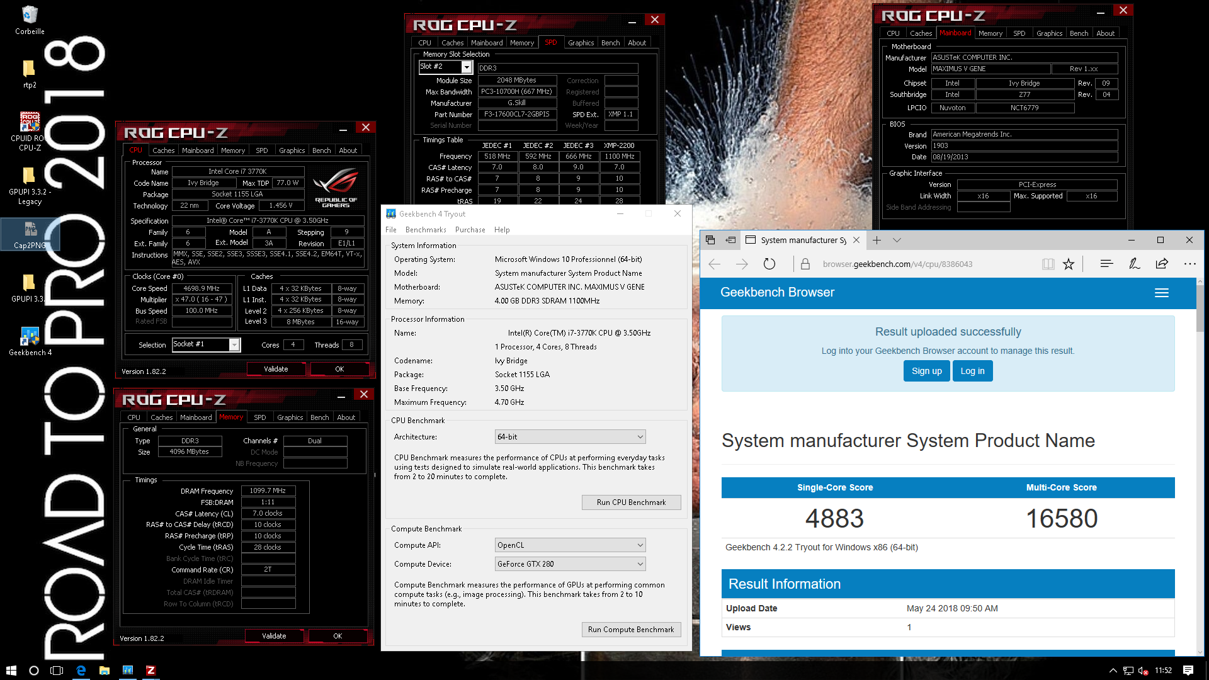
Task: Refresh the Geekbench Browser page
Action: tap(769, 264)
